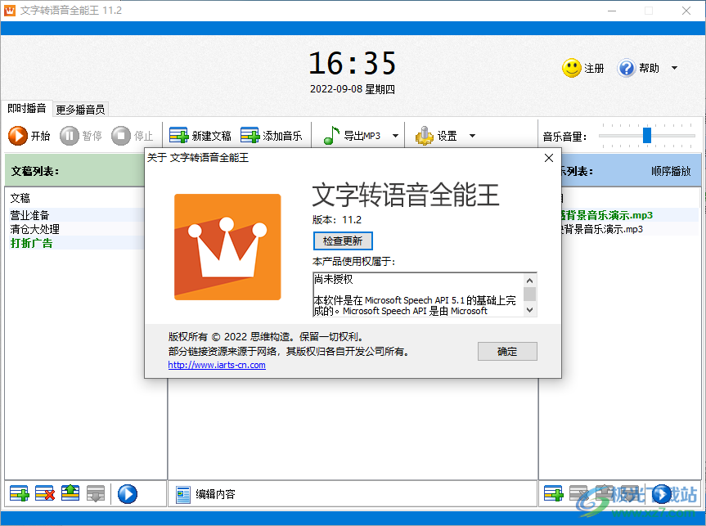The height and width of the screenshot is (526, 706).
Task: Open 设置 settings from the toolbar
Action: (436, 136)
